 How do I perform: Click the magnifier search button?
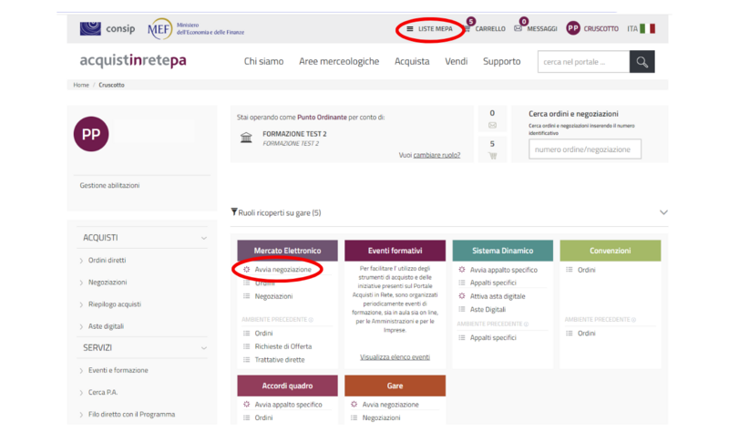tap(642, 62)
